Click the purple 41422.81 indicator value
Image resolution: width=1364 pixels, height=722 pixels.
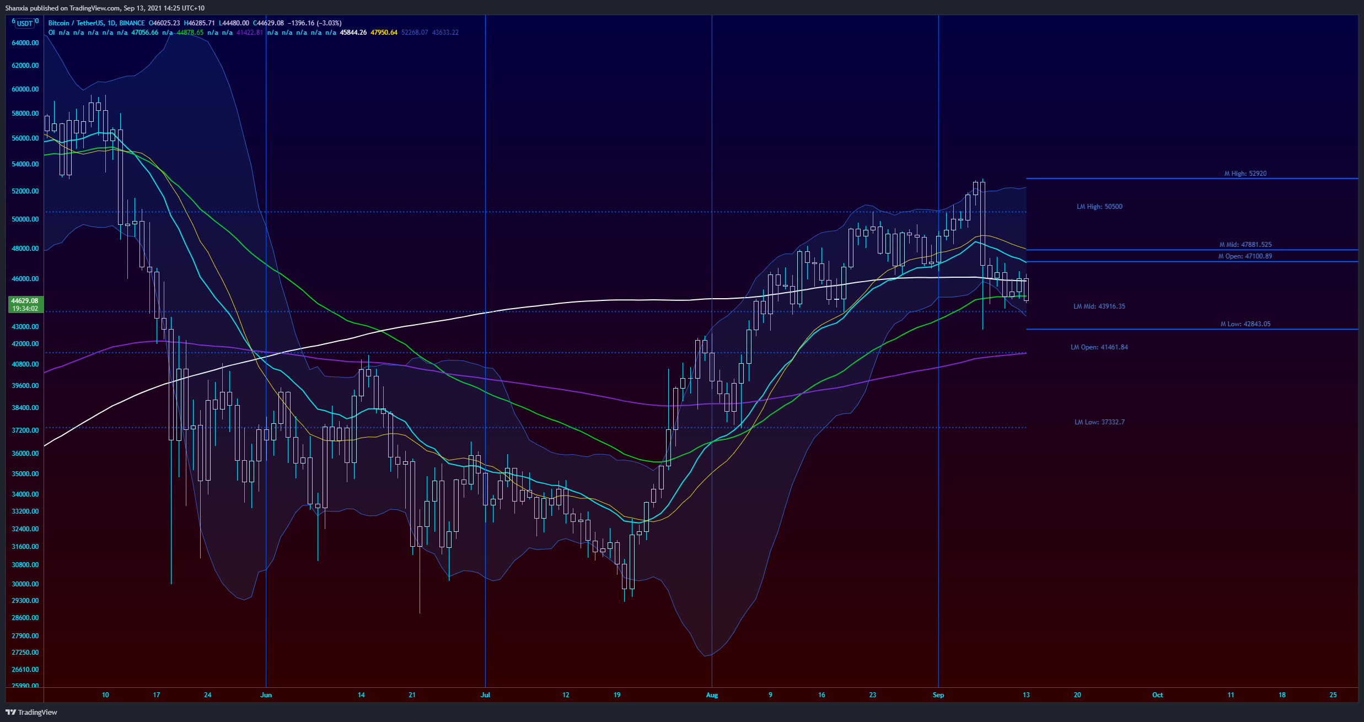coord(250,33)
